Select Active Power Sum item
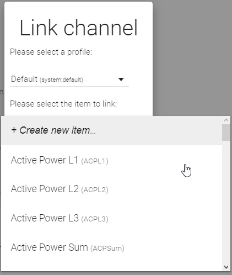 click(x=112, y=247)
